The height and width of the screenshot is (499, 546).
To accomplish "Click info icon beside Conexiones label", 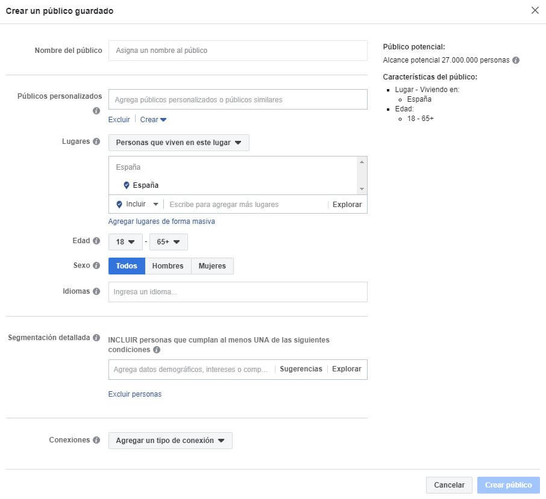I will 96,440.
